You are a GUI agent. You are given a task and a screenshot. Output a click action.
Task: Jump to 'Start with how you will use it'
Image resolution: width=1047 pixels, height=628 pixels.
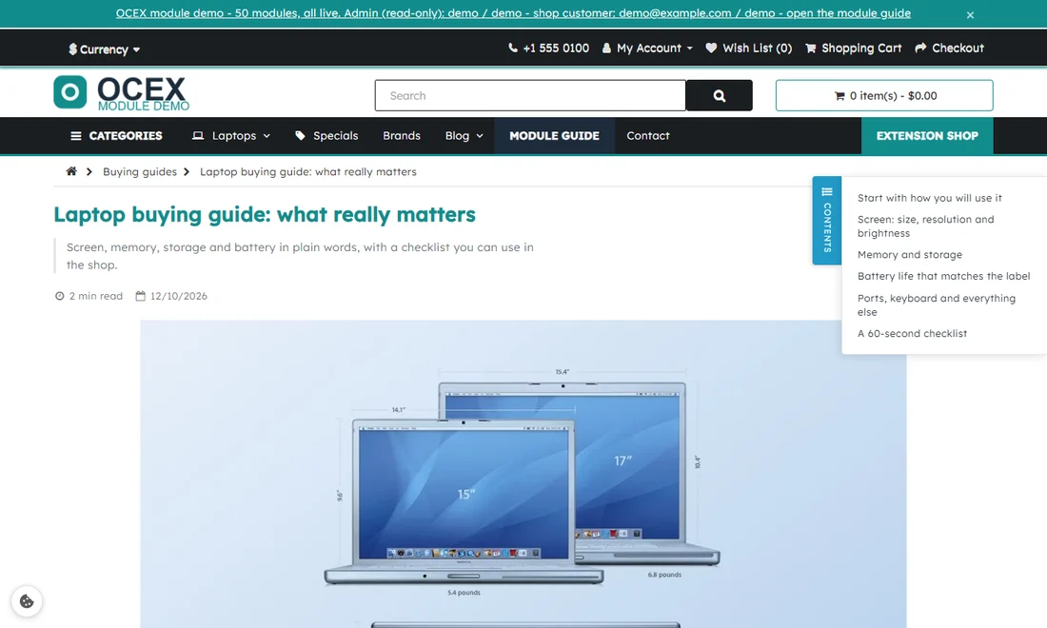tap(930, 198)
